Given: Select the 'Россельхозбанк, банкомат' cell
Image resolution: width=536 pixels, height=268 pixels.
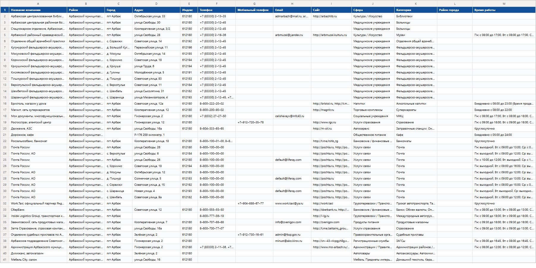Looking at the screenshot, I should click(x=38, y=141).
